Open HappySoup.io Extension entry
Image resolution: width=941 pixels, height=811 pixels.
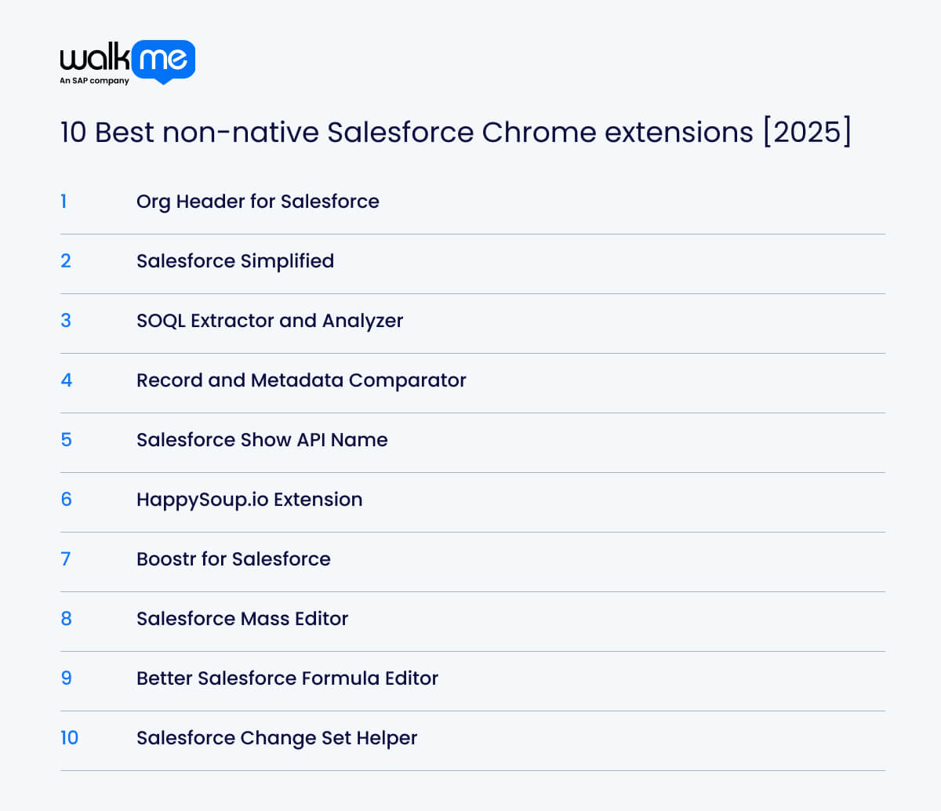pyautogui.click(x=249, y=500)
